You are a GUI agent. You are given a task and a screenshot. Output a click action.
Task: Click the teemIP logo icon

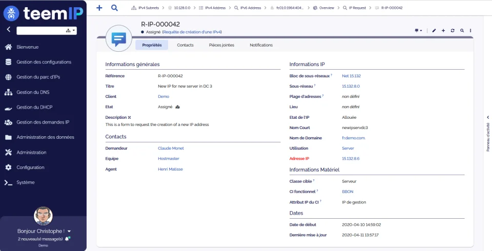tap(11, 13)
